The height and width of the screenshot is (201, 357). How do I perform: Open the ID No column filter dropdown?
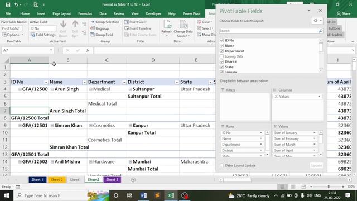click(46, 82)
